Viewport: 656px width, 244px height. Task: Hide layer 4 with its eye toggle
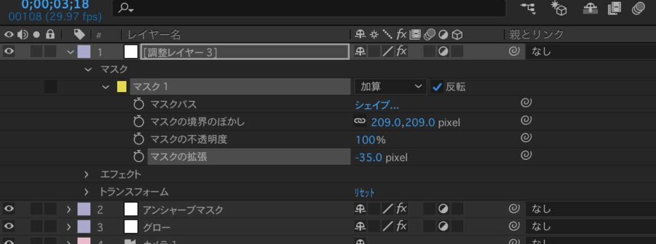click(9, 241)
